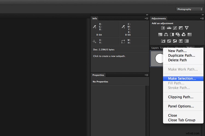Choose Close Tab Group menu item
Viewport: 205px width, 136px height.
click(183, 120)
